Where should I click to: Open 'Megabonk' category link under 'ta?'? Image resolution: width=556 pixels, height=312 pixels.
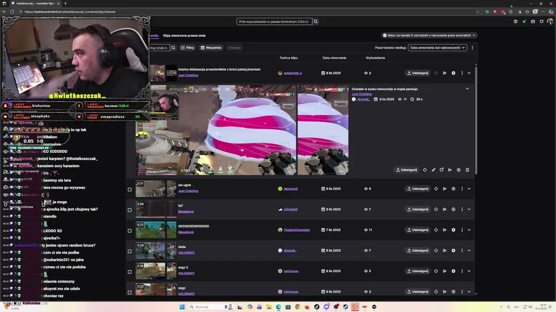point(186,211)
